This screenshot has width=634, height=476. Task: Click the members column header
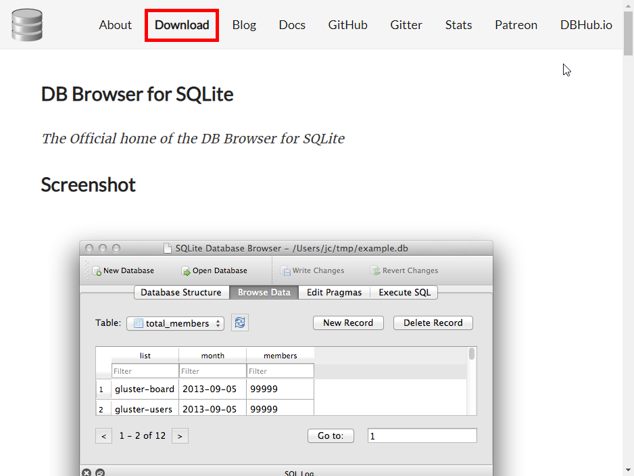pos(281,356)
